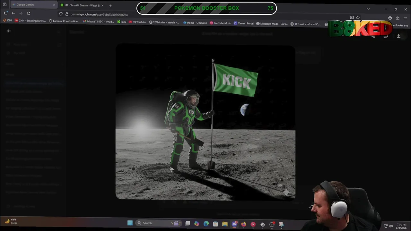Reload the Gemini page

click(x=29, y=13)
